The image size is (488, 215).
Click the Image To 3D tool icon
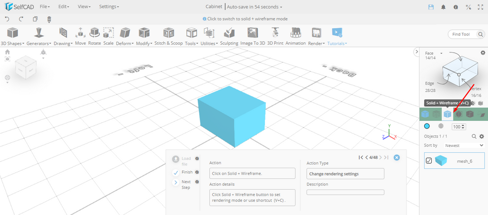252,36
